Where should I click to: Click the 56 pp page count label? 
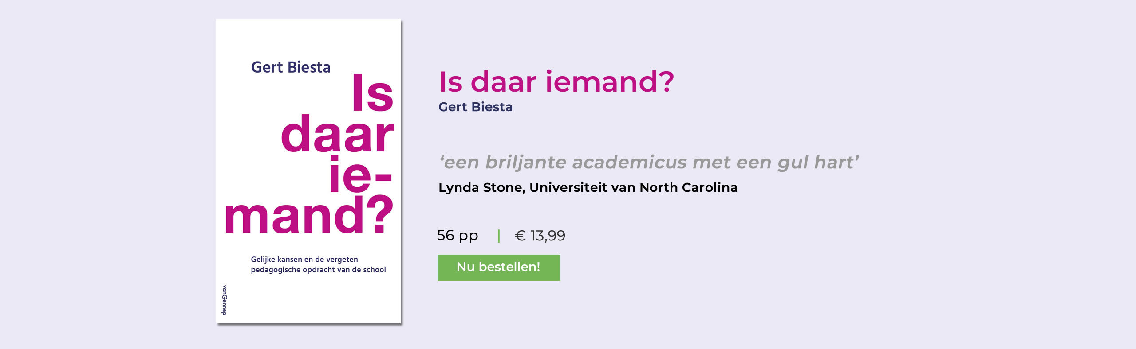[458, 236]
